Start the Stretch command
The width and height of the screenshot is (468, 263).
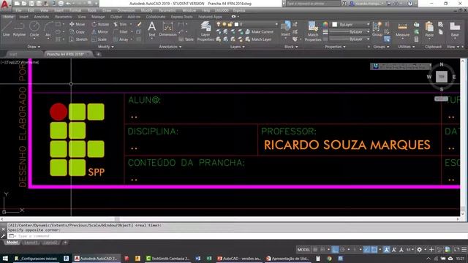pos(78,39)
